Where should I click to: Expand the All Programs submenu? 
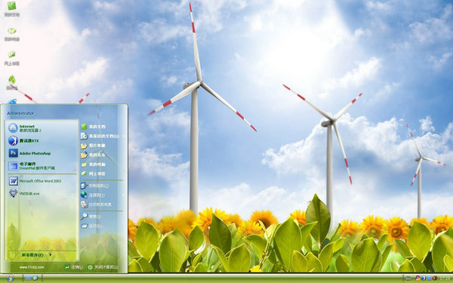tap(37, 255)
